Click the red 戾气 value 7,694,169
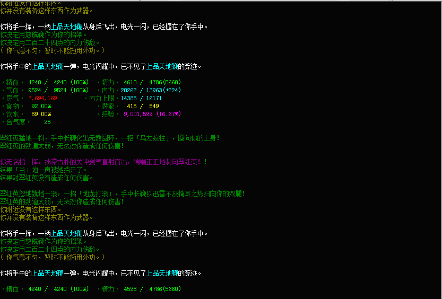 click(43, 99)
